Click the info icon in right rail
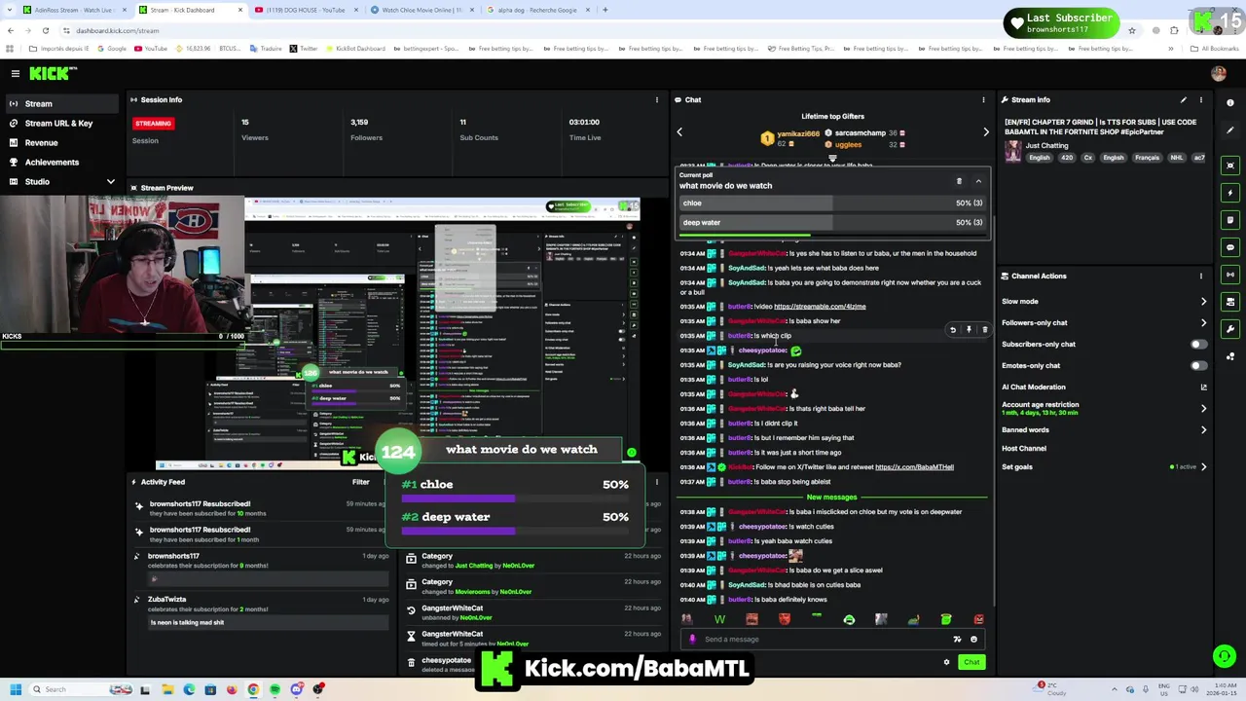The width and height of the screenshot is (1246, 701). [1230, 103]
